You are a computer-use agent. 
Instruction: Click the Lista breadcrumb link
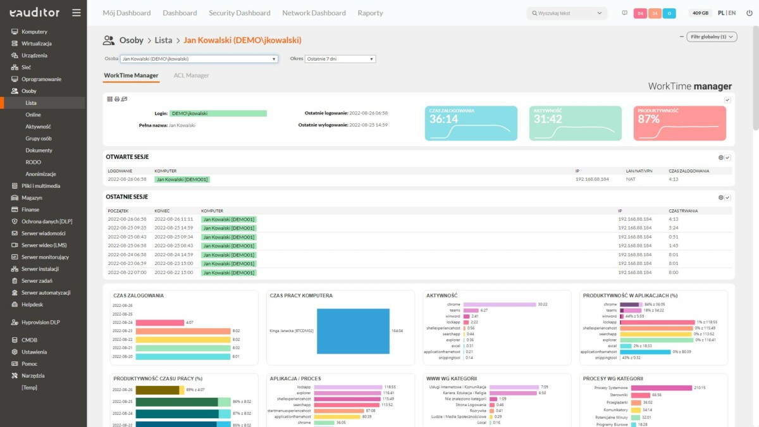[163, 40]
